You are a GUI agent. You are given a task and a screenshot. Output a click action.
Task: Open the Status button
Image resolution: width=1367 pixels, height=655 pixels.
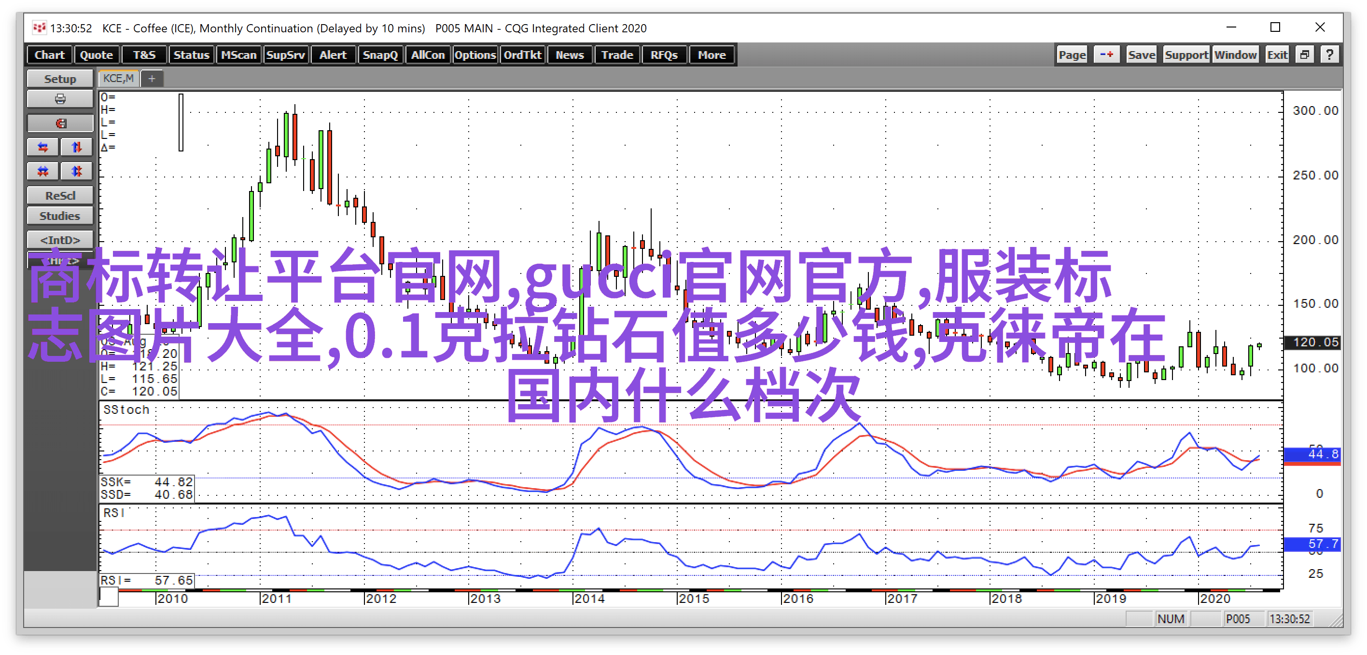(x=191, y=55)
